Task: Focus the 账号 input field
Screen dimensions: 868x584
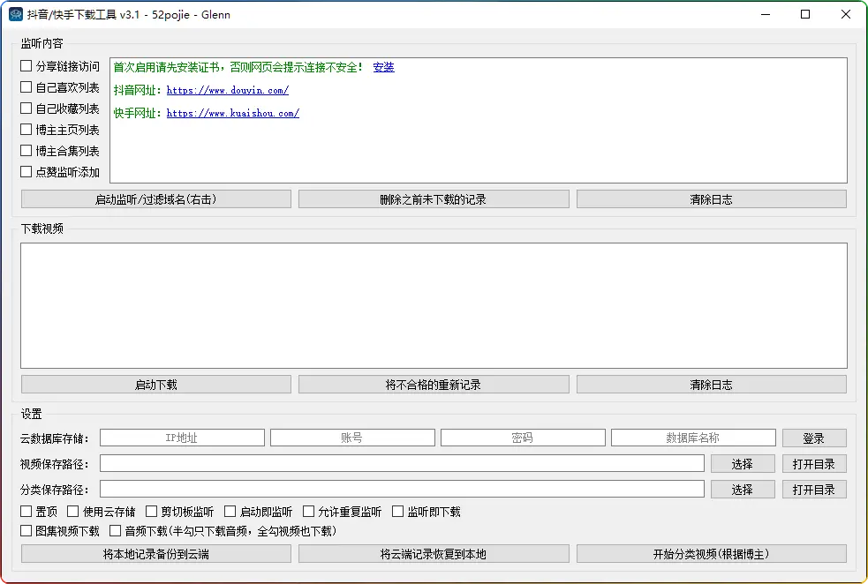Action: pos(352,438)
